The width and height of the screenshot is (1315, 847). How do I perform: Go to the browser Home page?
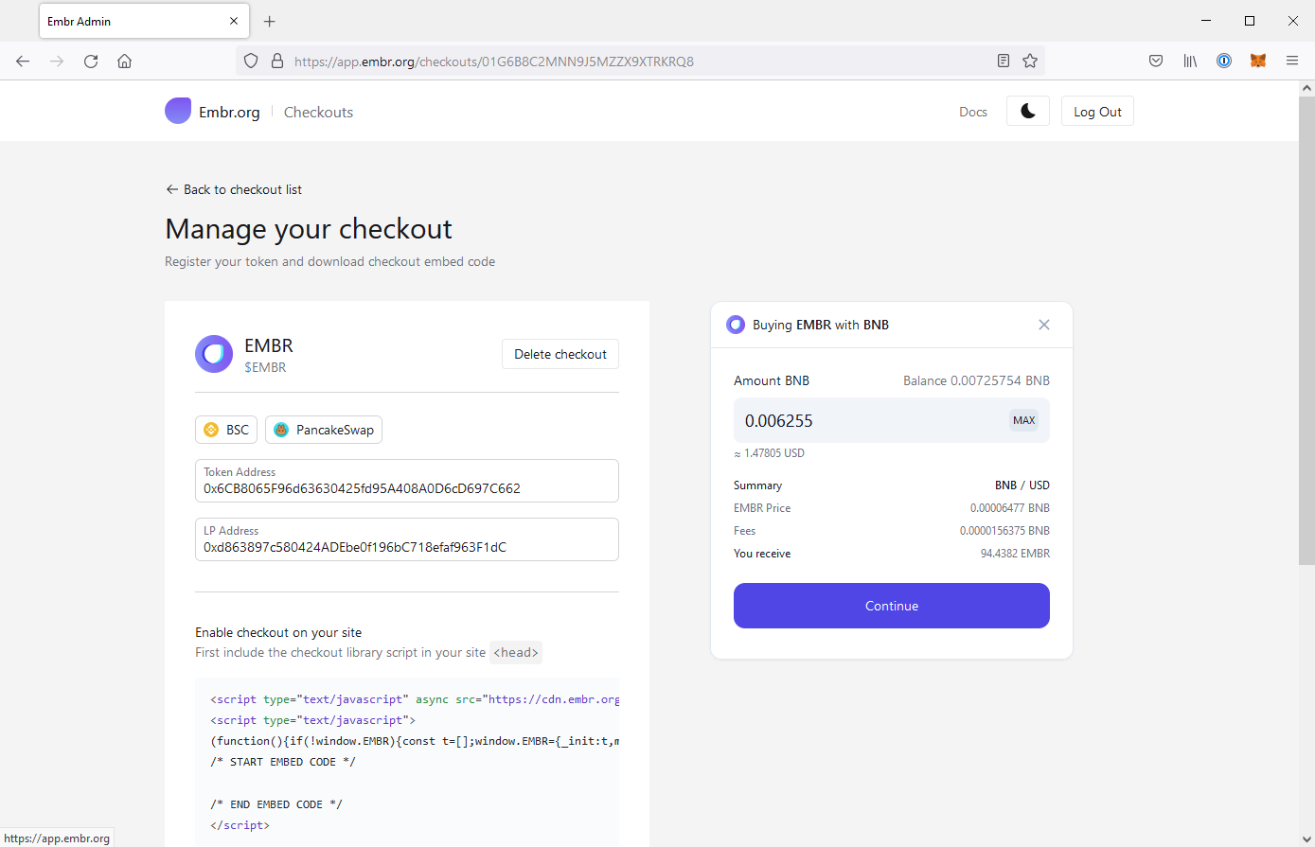[124, 62]
